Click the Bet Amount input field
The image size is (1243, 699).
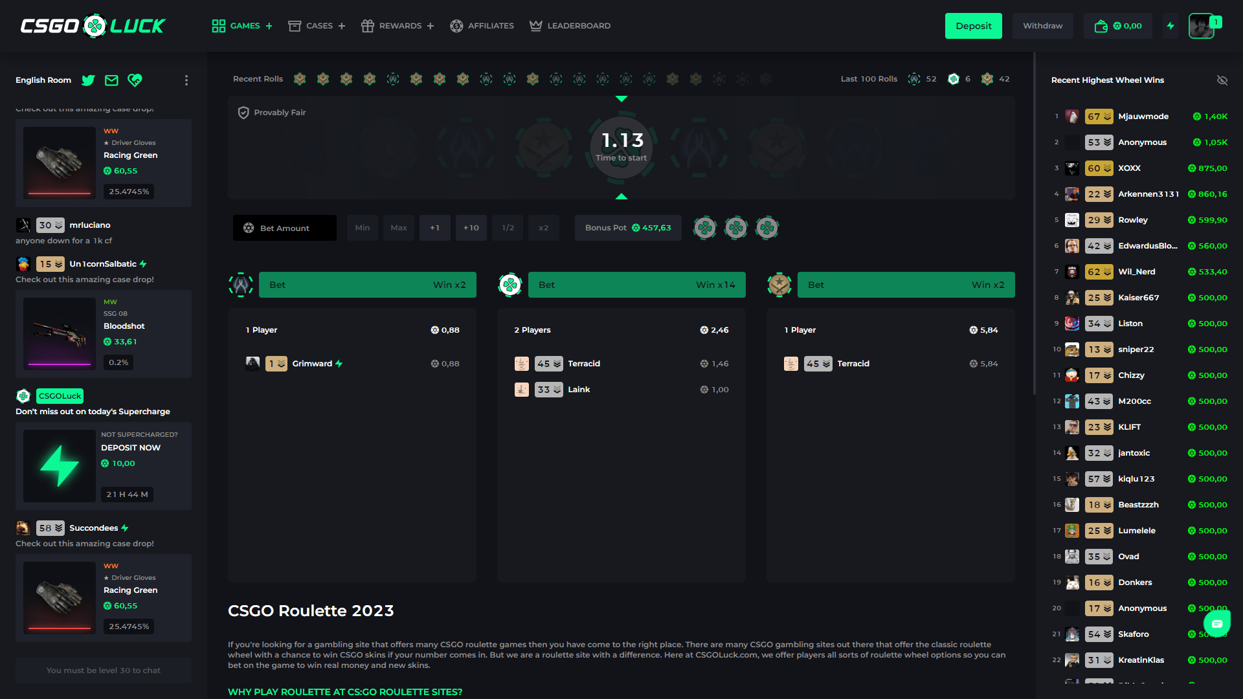[285, 228]
